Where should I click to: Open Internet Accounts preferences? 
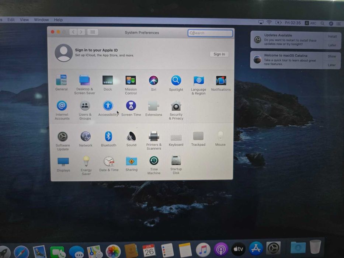[x=62, y=110]
